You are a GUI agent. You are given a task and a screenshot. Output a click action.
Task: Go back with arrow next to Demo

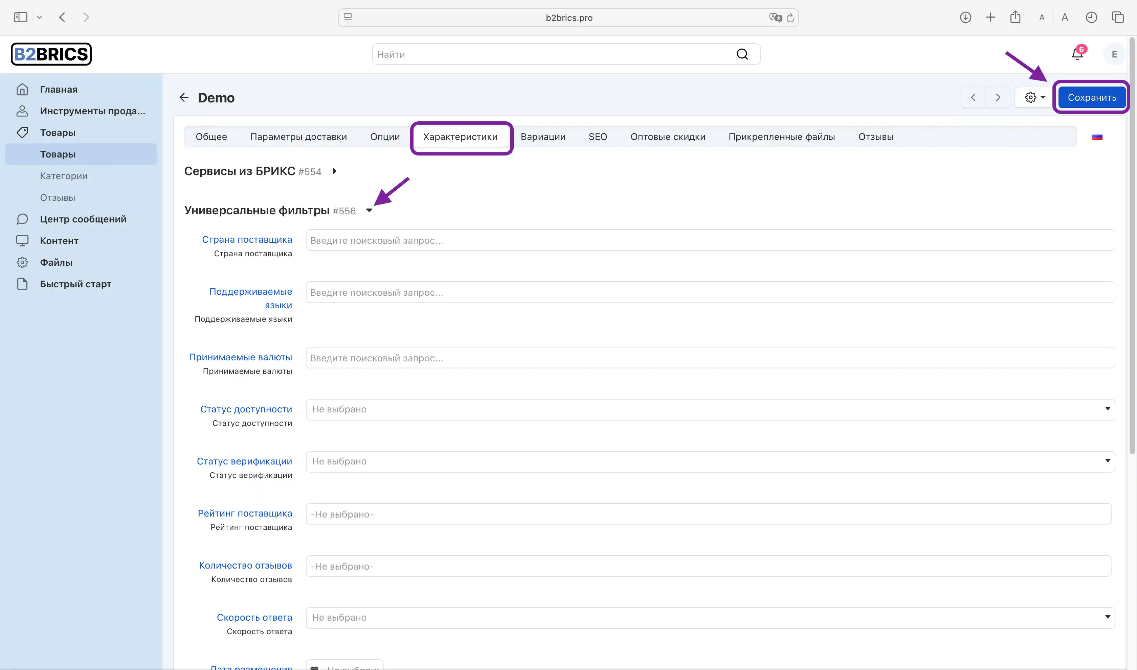[x=183, y=97]
